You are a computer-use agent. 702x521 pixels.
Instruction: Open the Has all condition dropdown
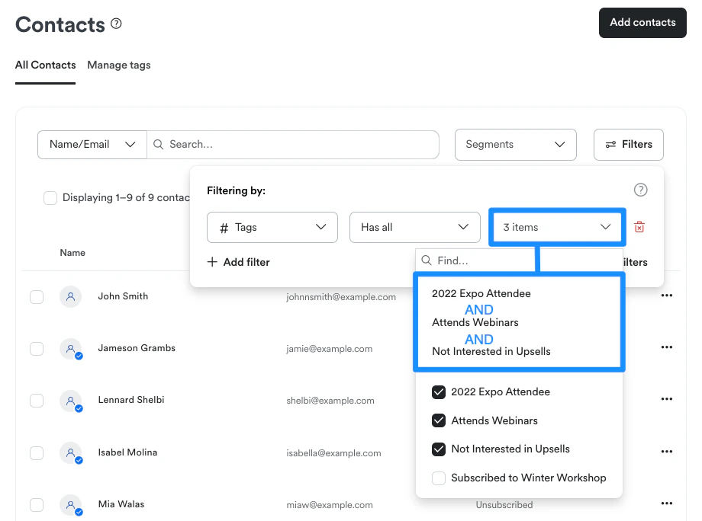(x=414, y=227)
